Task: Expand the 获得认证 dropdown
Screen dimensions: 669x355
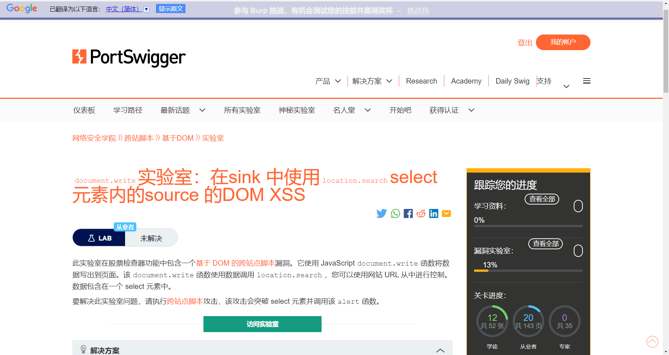Action: (472, 110)
